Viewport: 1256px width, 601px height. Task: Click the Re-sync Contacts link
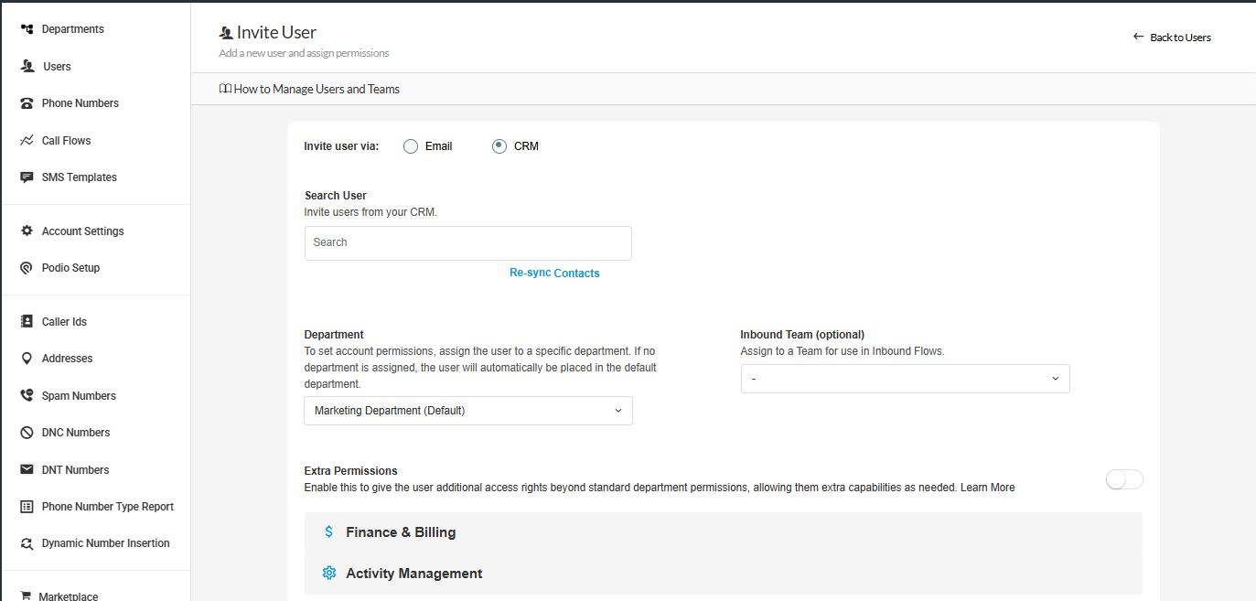pyautogui.click(x=554, y=274)
